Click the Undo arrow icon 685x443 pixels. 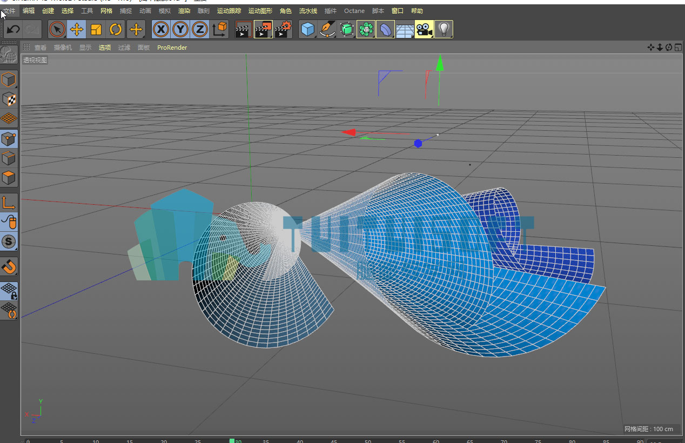coord(13,29)
